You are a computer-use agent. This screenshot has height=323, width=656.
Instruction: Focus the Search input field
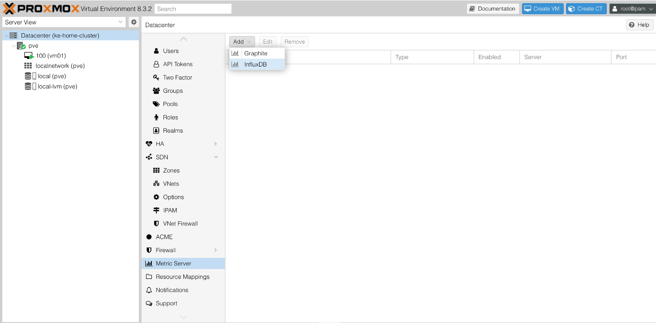(x=193, y=9)
